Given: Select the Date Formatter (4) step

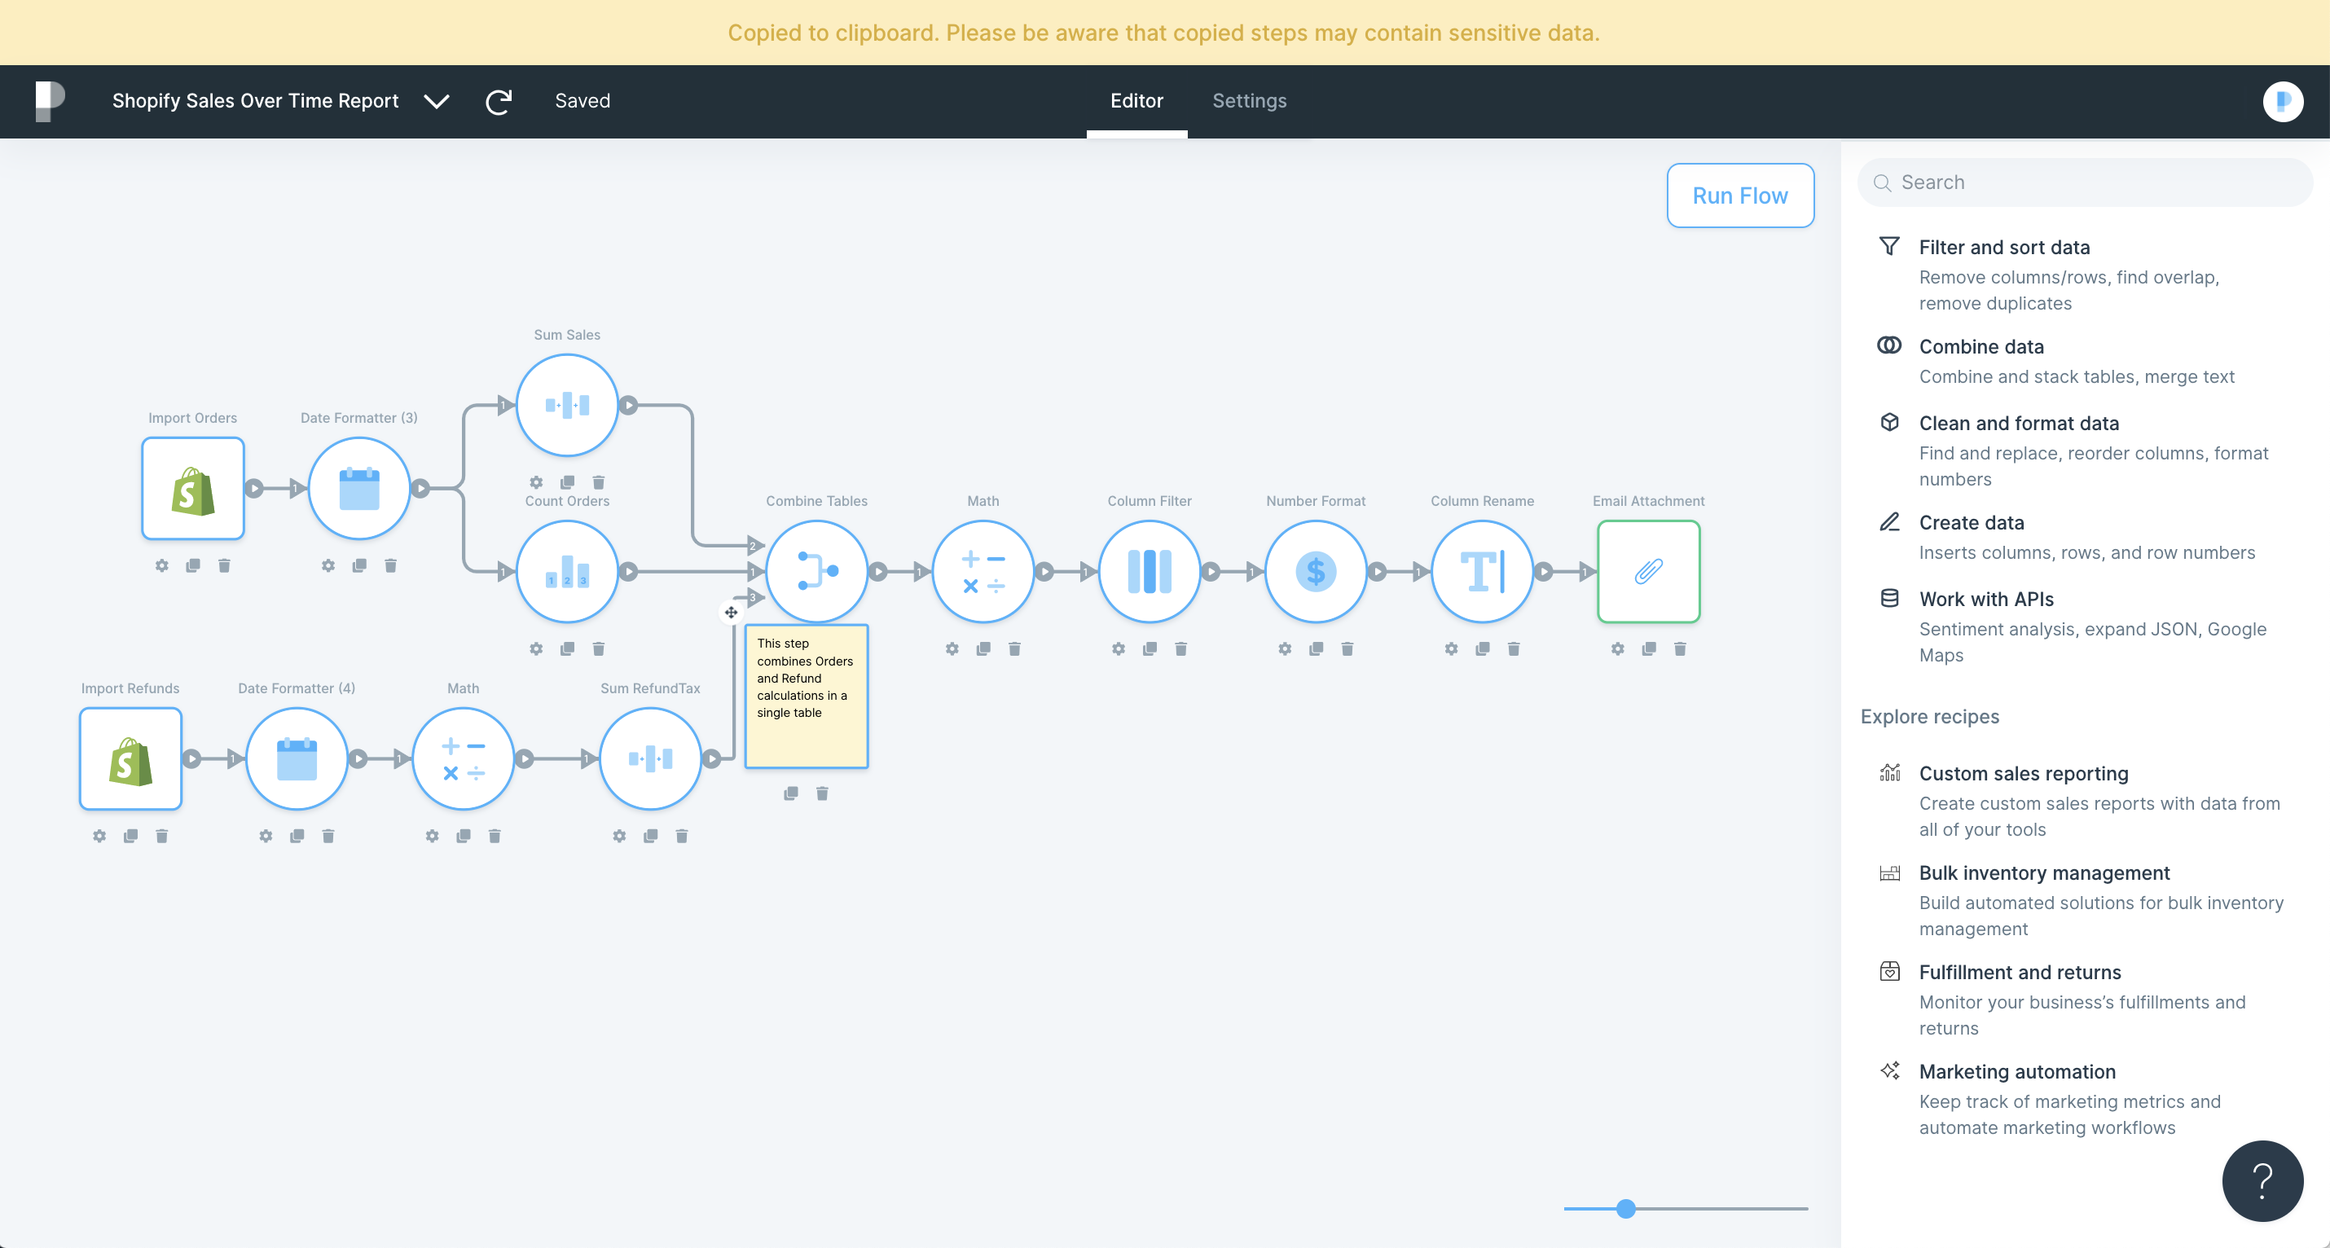Looking at the screenshot, I should [297, 758].
